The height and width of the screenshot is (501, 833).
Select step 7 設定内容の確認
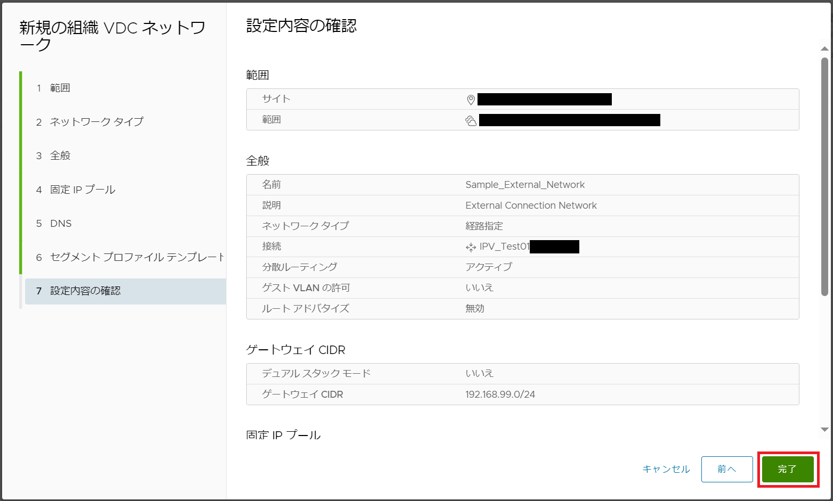(x=85, y=291)
